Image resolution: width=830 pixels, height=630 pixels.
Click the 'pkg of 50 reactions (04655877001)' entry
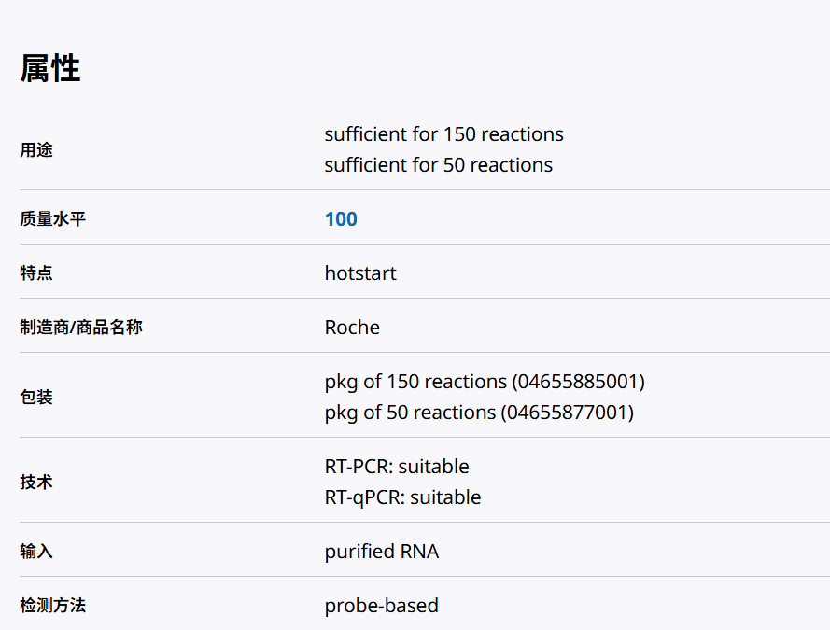tap(479, 413)
